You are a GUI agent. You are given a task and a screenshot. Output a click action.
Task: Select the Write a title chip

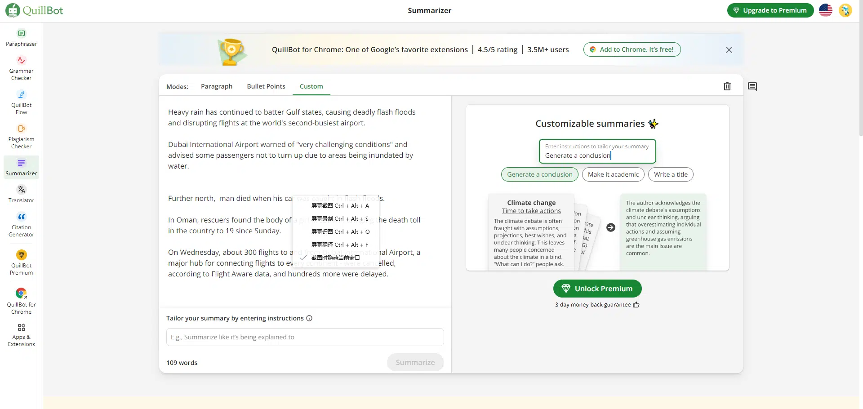[x=671, y=174]
